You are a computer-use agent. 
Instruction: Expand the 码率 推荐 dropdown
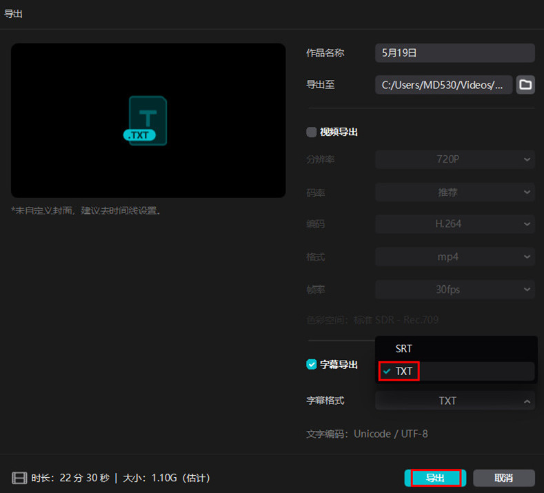(x=454, y=192)
